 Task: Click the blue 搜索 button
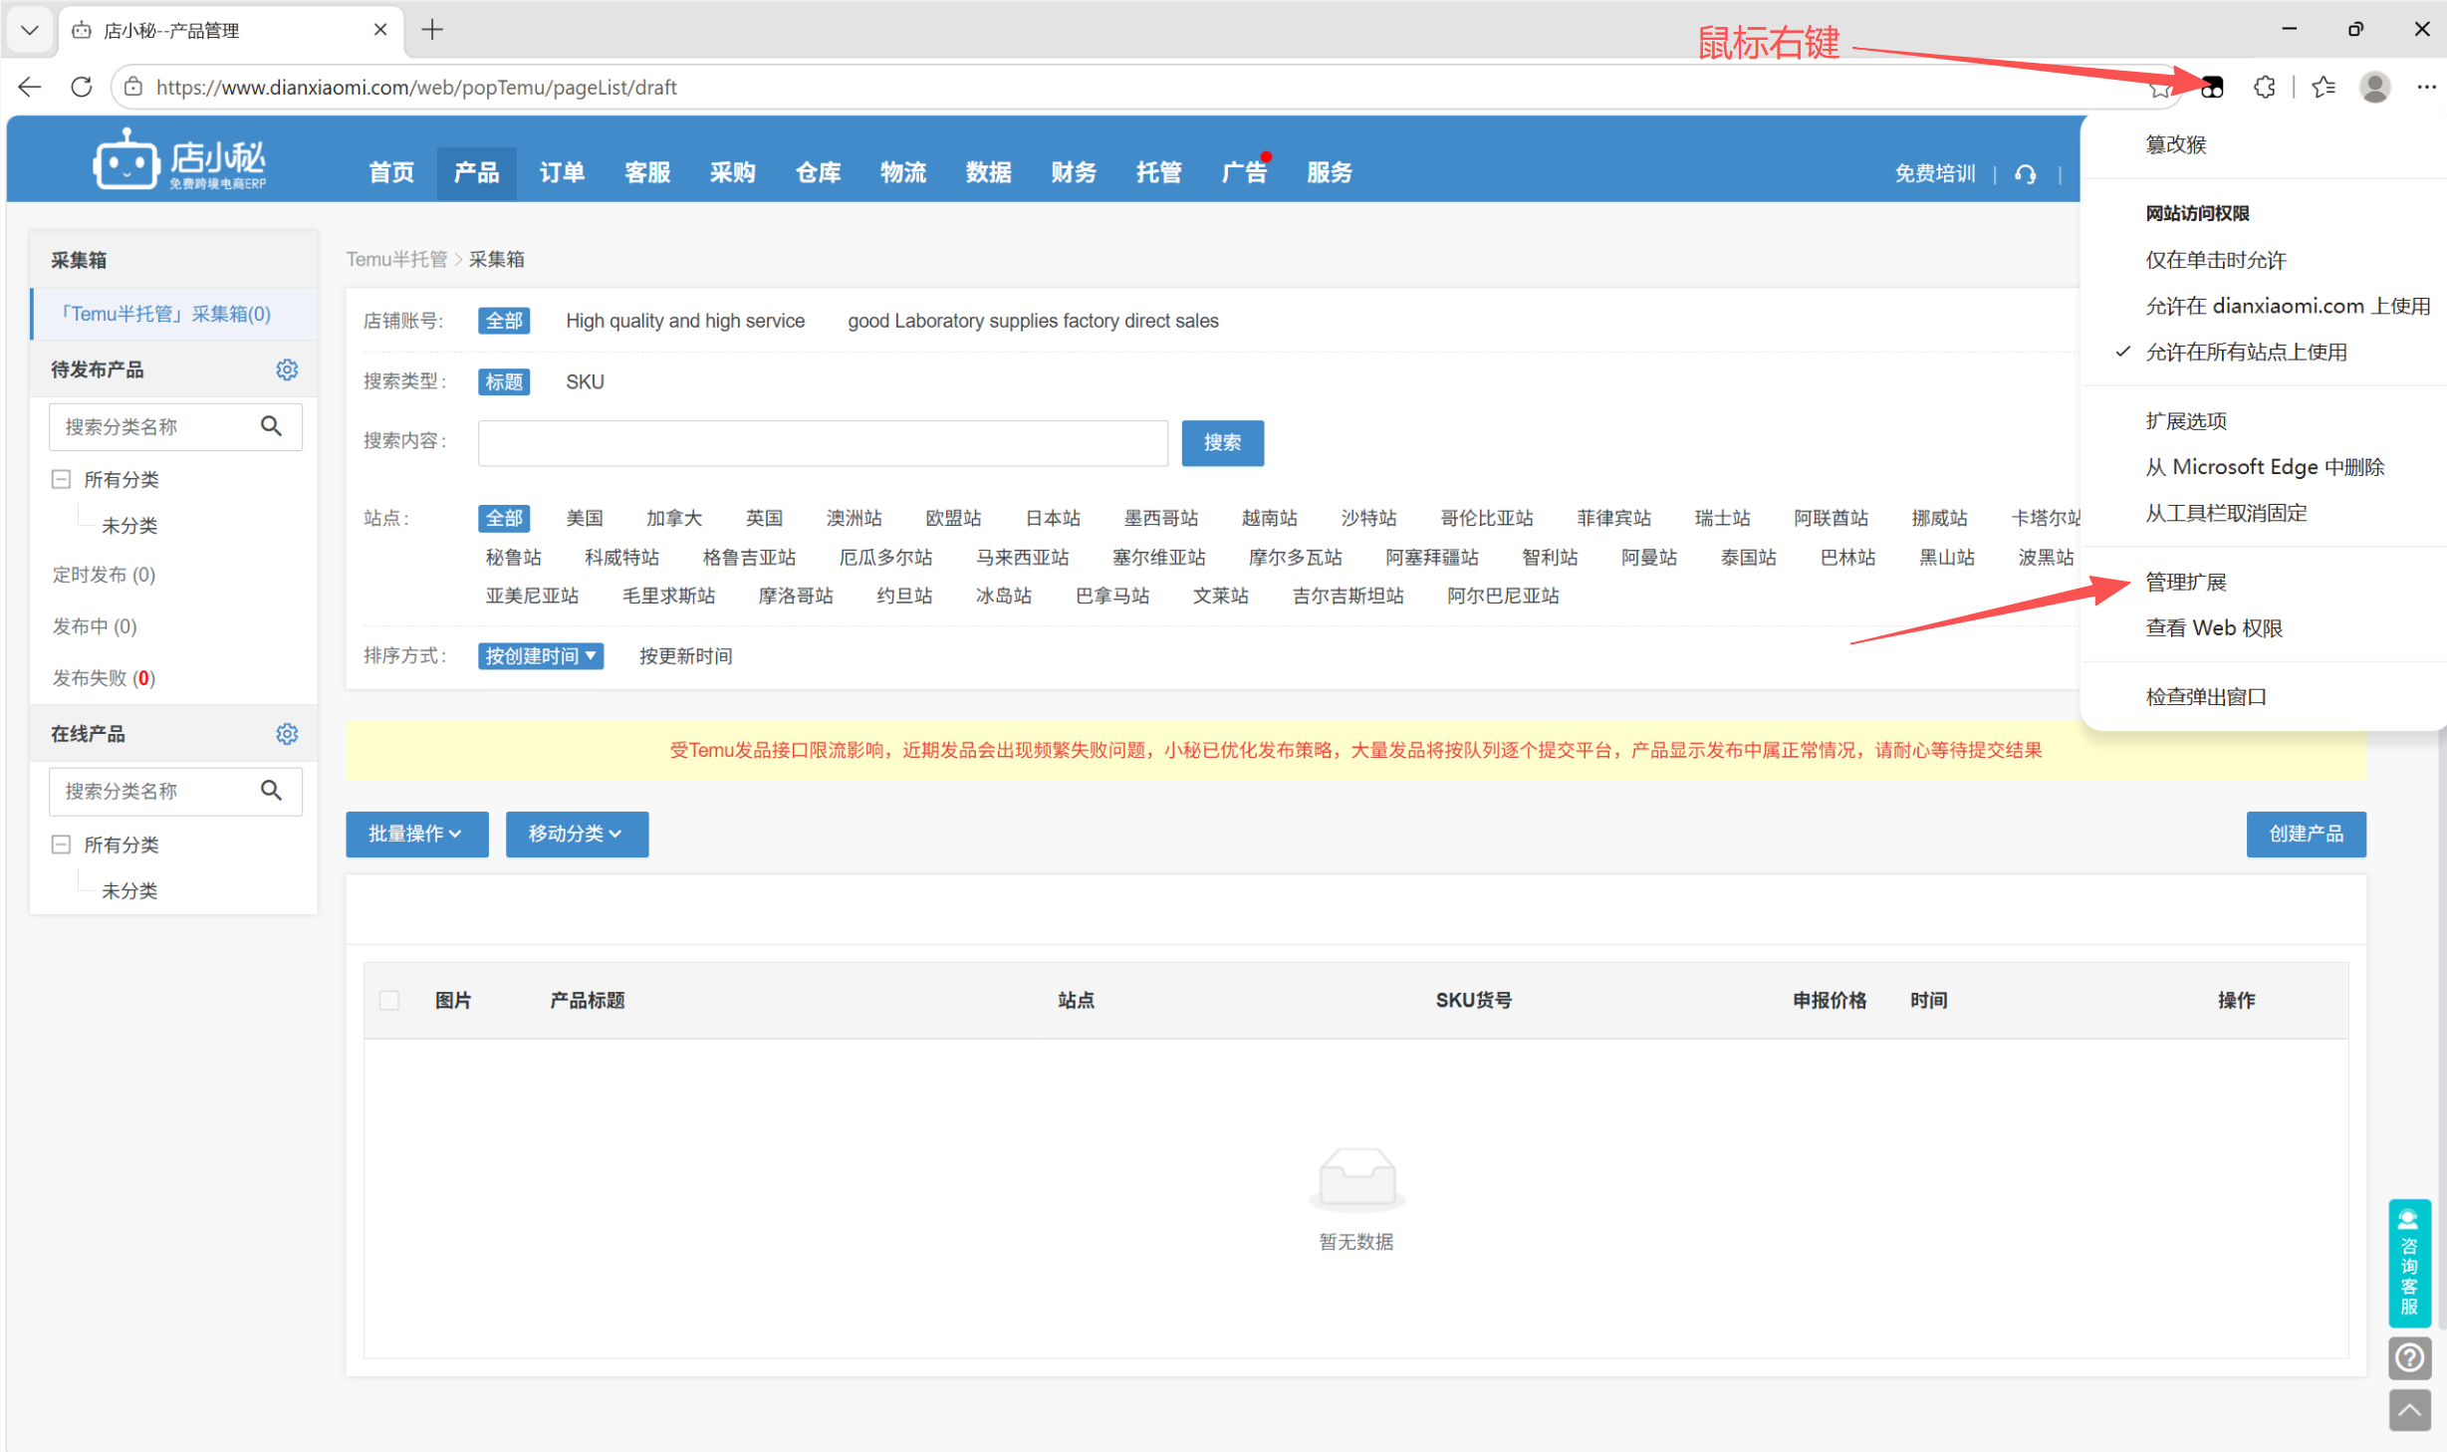pos(1222,442)
